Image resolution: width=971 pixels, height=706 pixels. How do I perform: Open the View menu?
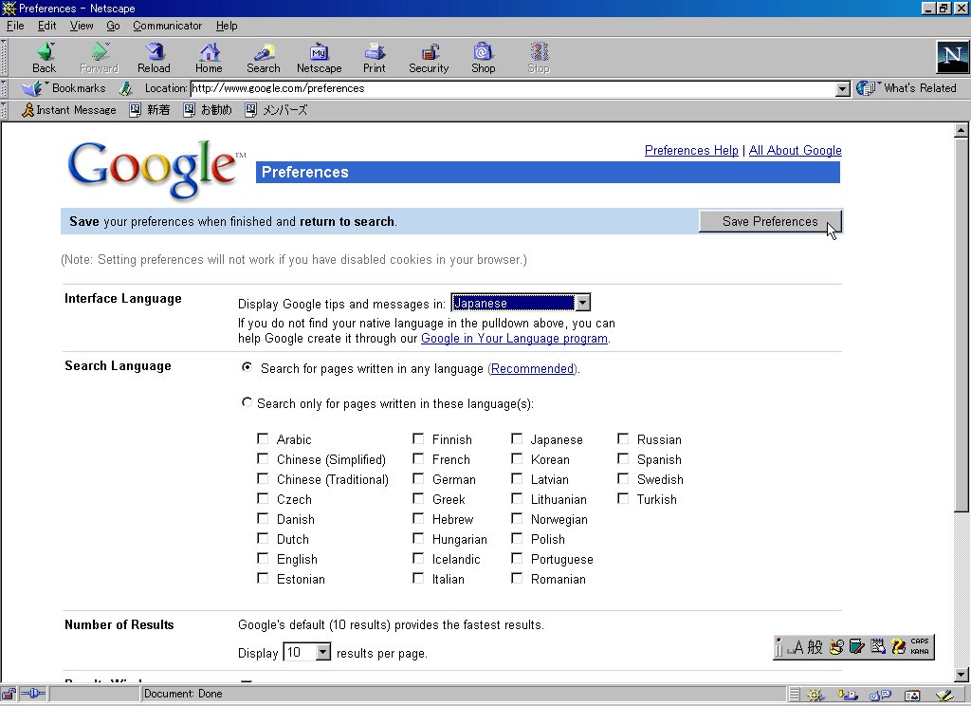82,26
